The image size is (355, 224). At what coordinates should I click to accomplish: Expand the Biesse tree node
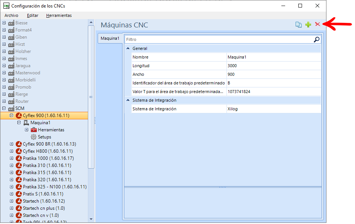4,23
